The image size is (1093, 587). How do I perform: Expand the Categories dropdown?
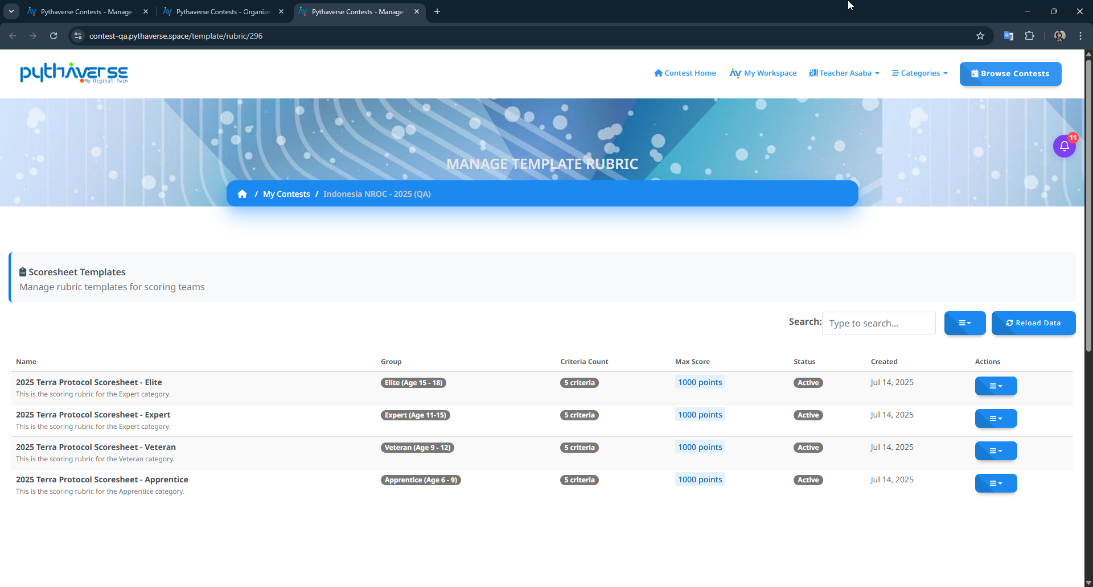(x=919, y=73)
